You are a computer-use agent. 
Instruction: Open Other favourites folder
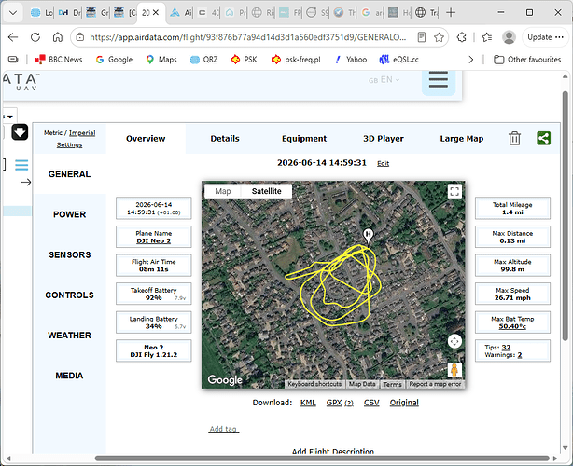point(527,60)
